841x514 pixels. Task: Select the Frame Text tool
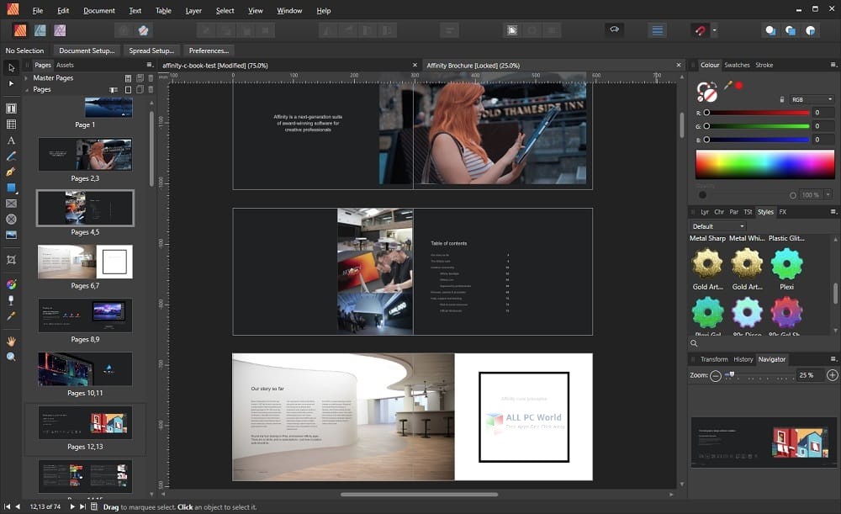pos(11,109)
